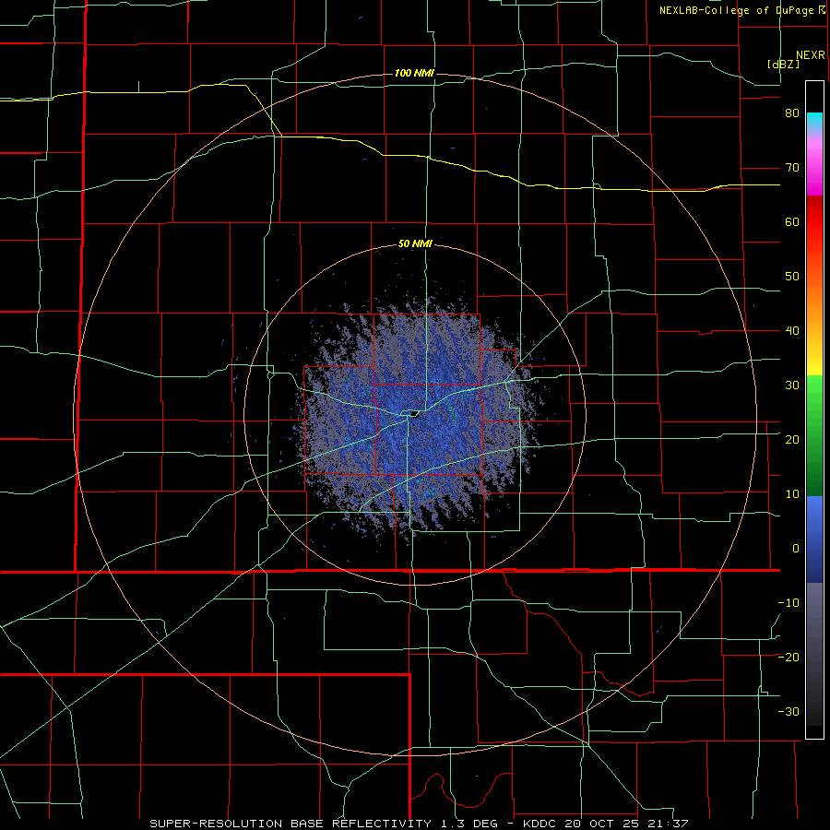
Task: Click the KDDC radar site marker at center
Action: [414, 414]
